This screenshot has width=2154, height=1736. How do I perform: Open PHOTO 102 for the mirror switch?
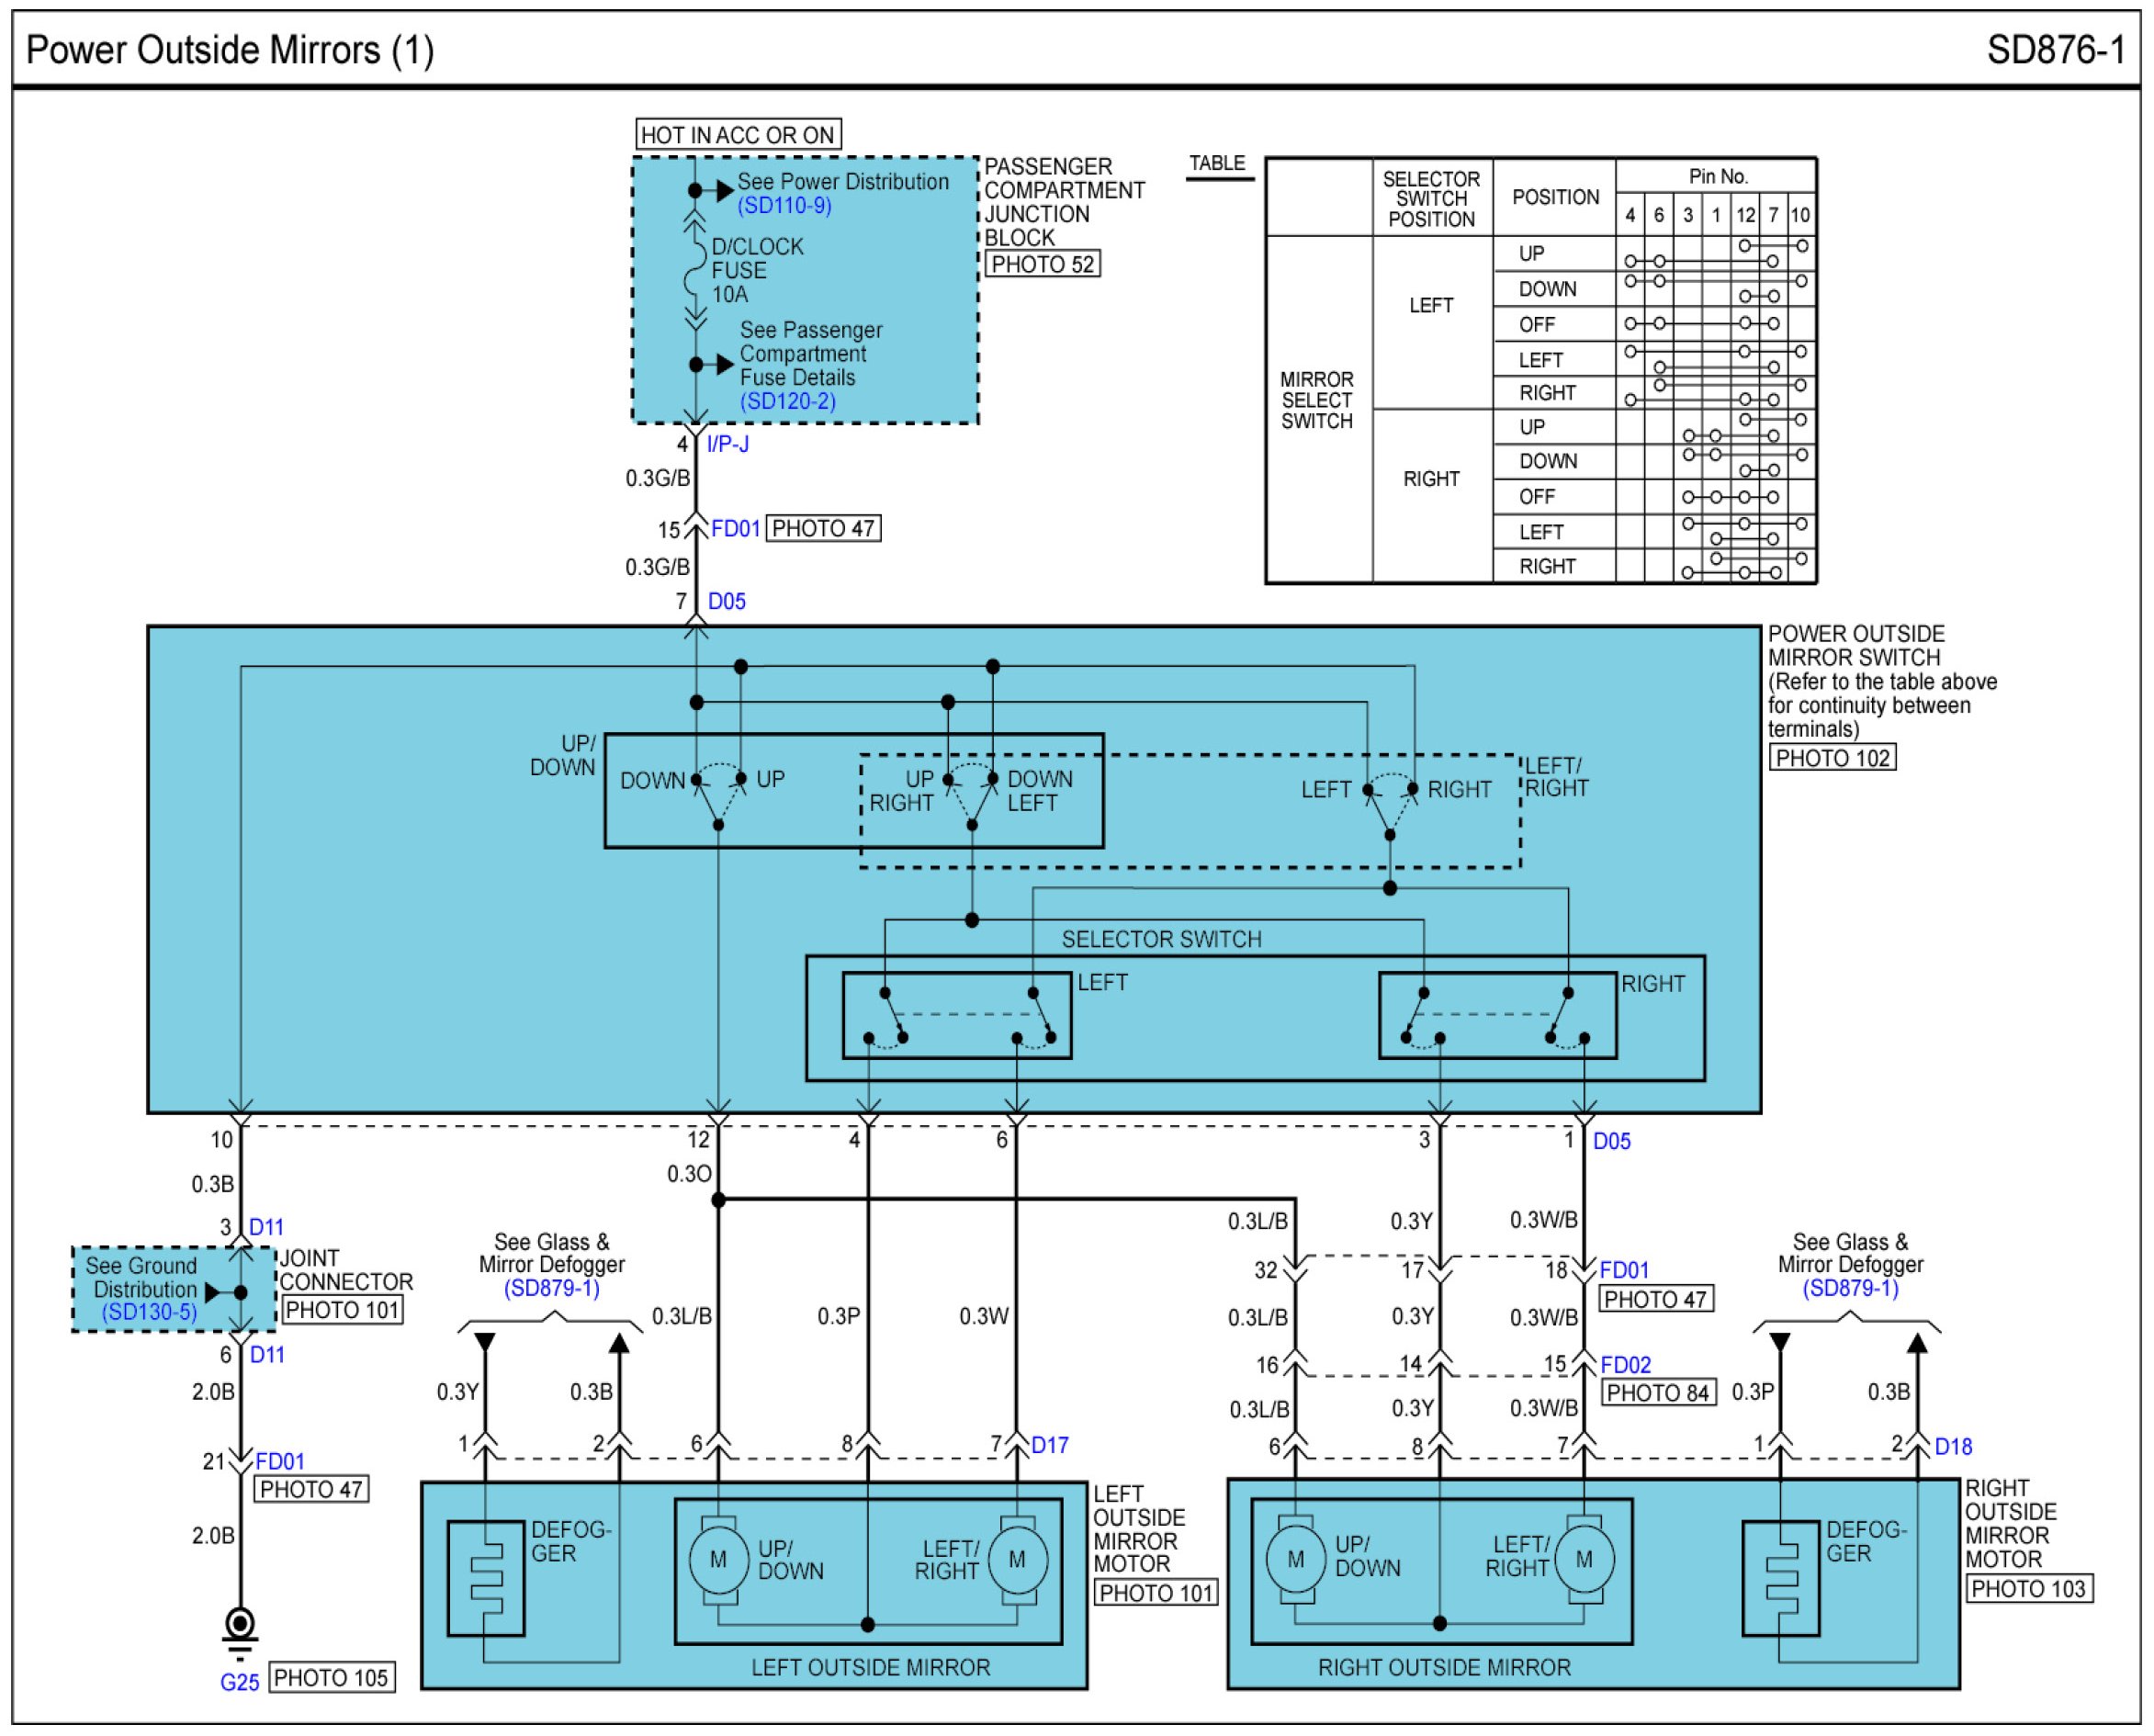click(x=1832, y=758)
